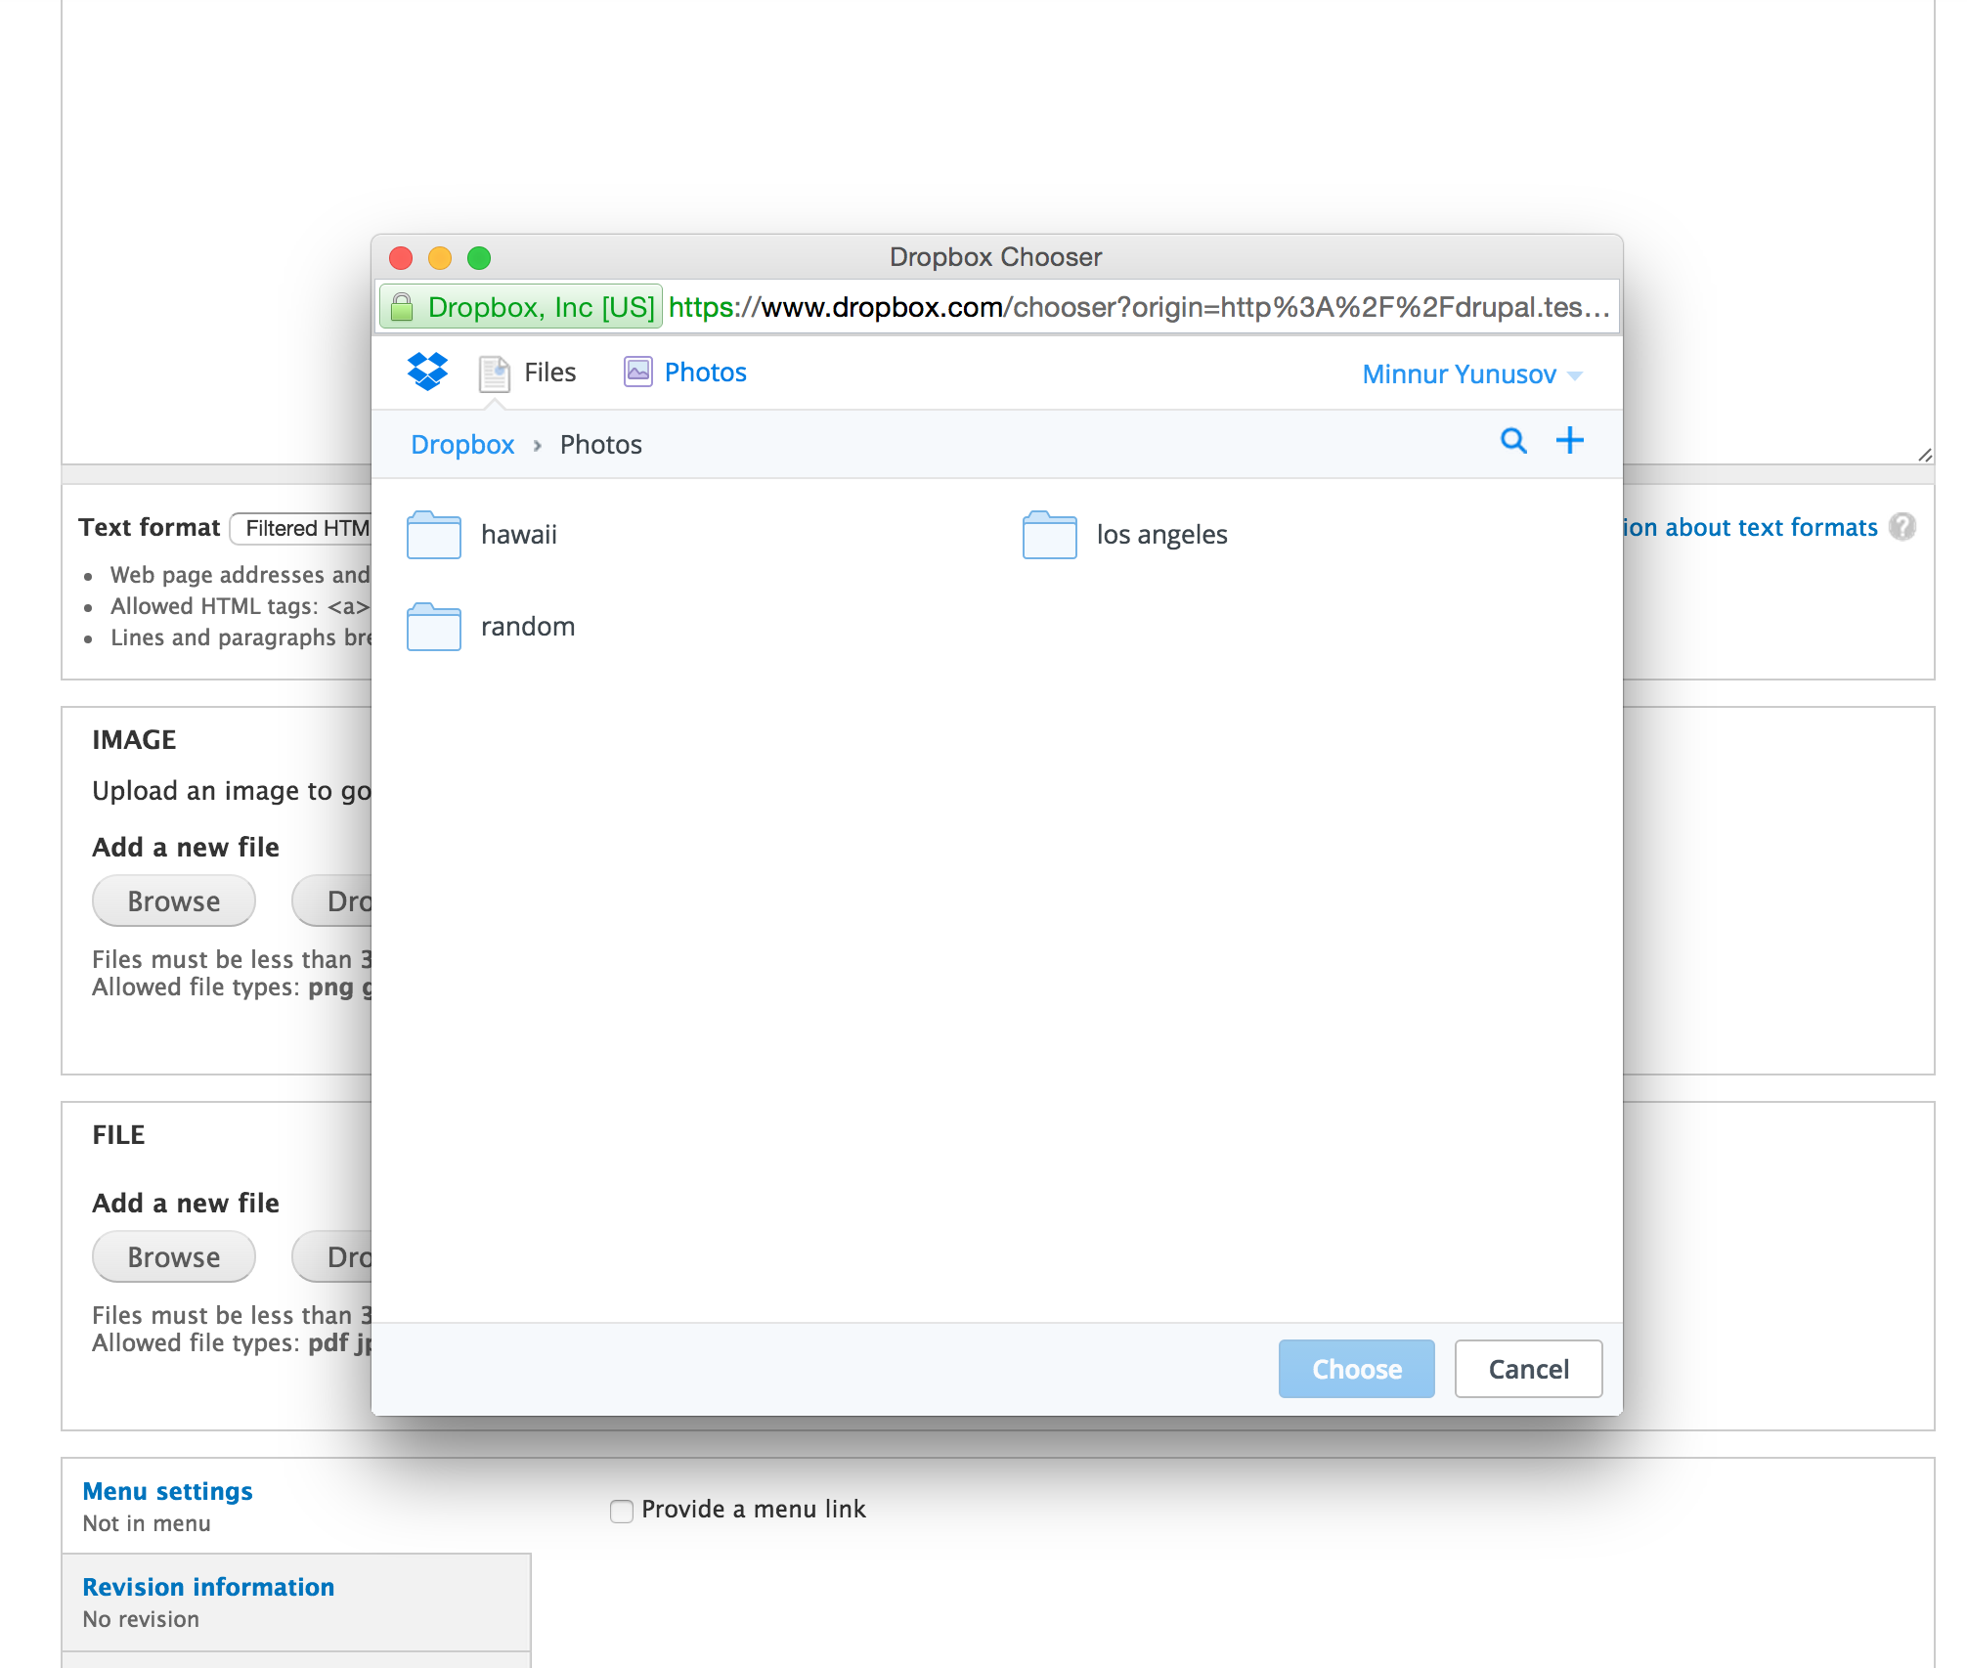Click the Cancel button
The width and height of the screenshot is (1967, 1668).
[x=1525, y=1369]
